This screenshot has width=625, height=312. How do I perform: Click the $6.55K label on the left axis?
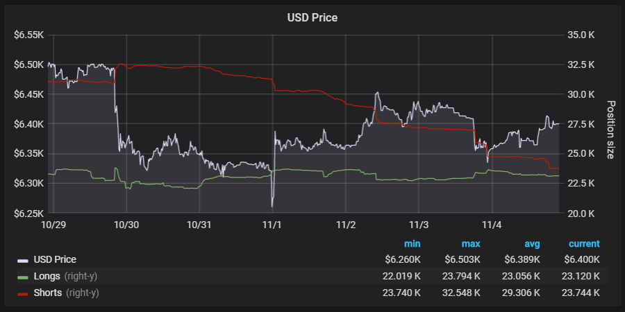29,35
